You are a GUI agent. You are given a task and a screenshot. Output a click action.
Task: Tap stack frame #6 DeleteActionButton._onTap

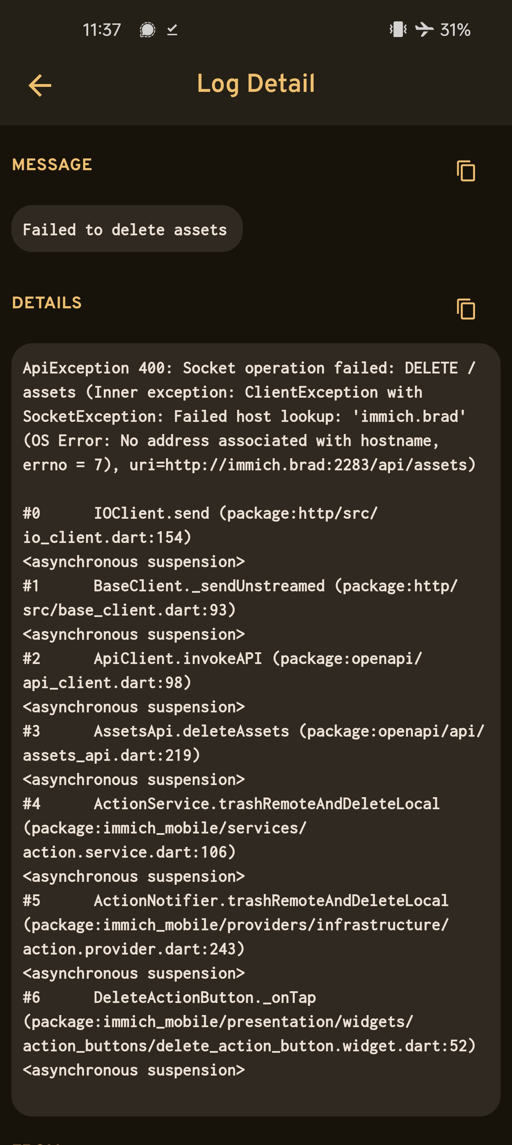(204, 998)
